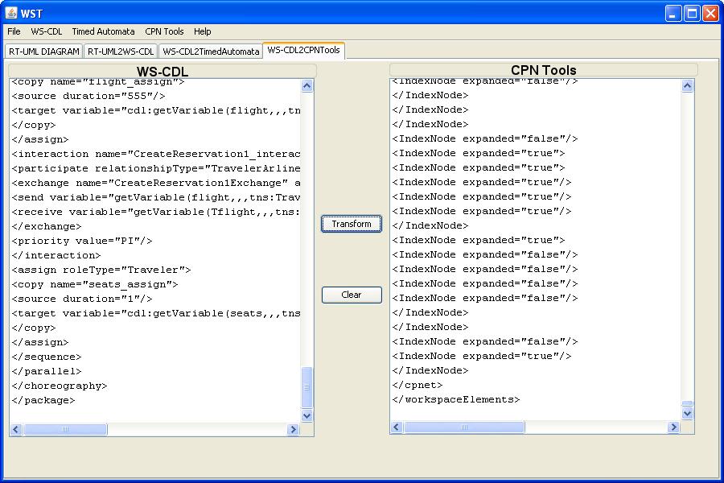Click CPN Tools pane scroll right arrow
Viewport: 724px width, 483px height.
(673, 427)
